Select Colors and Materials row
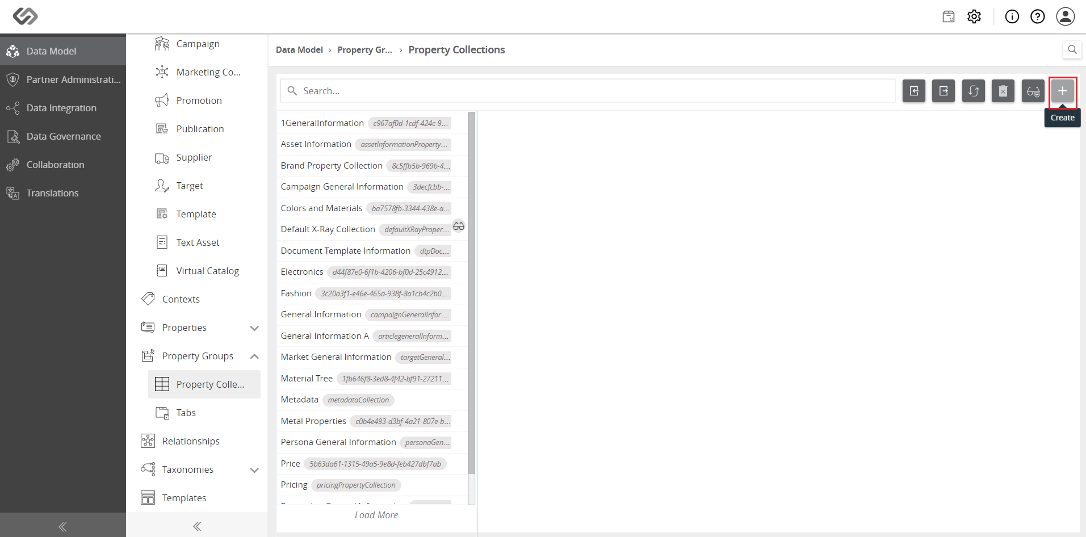 372,208
